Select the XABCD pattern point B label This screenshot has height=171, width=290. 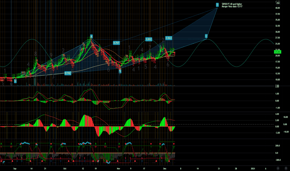point(120,71)
